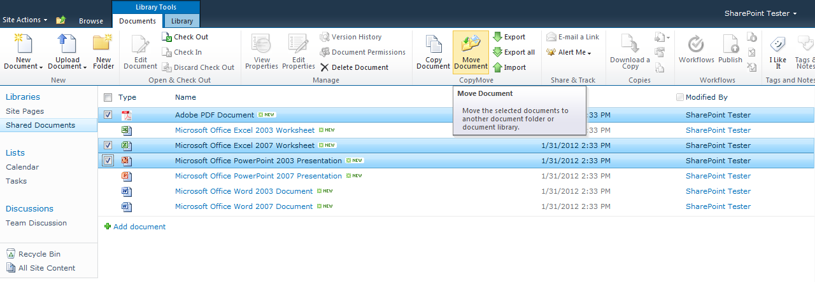Click the Import command
Image resolution: width=815 pixels, height=282 pixels.
(509, 67)
